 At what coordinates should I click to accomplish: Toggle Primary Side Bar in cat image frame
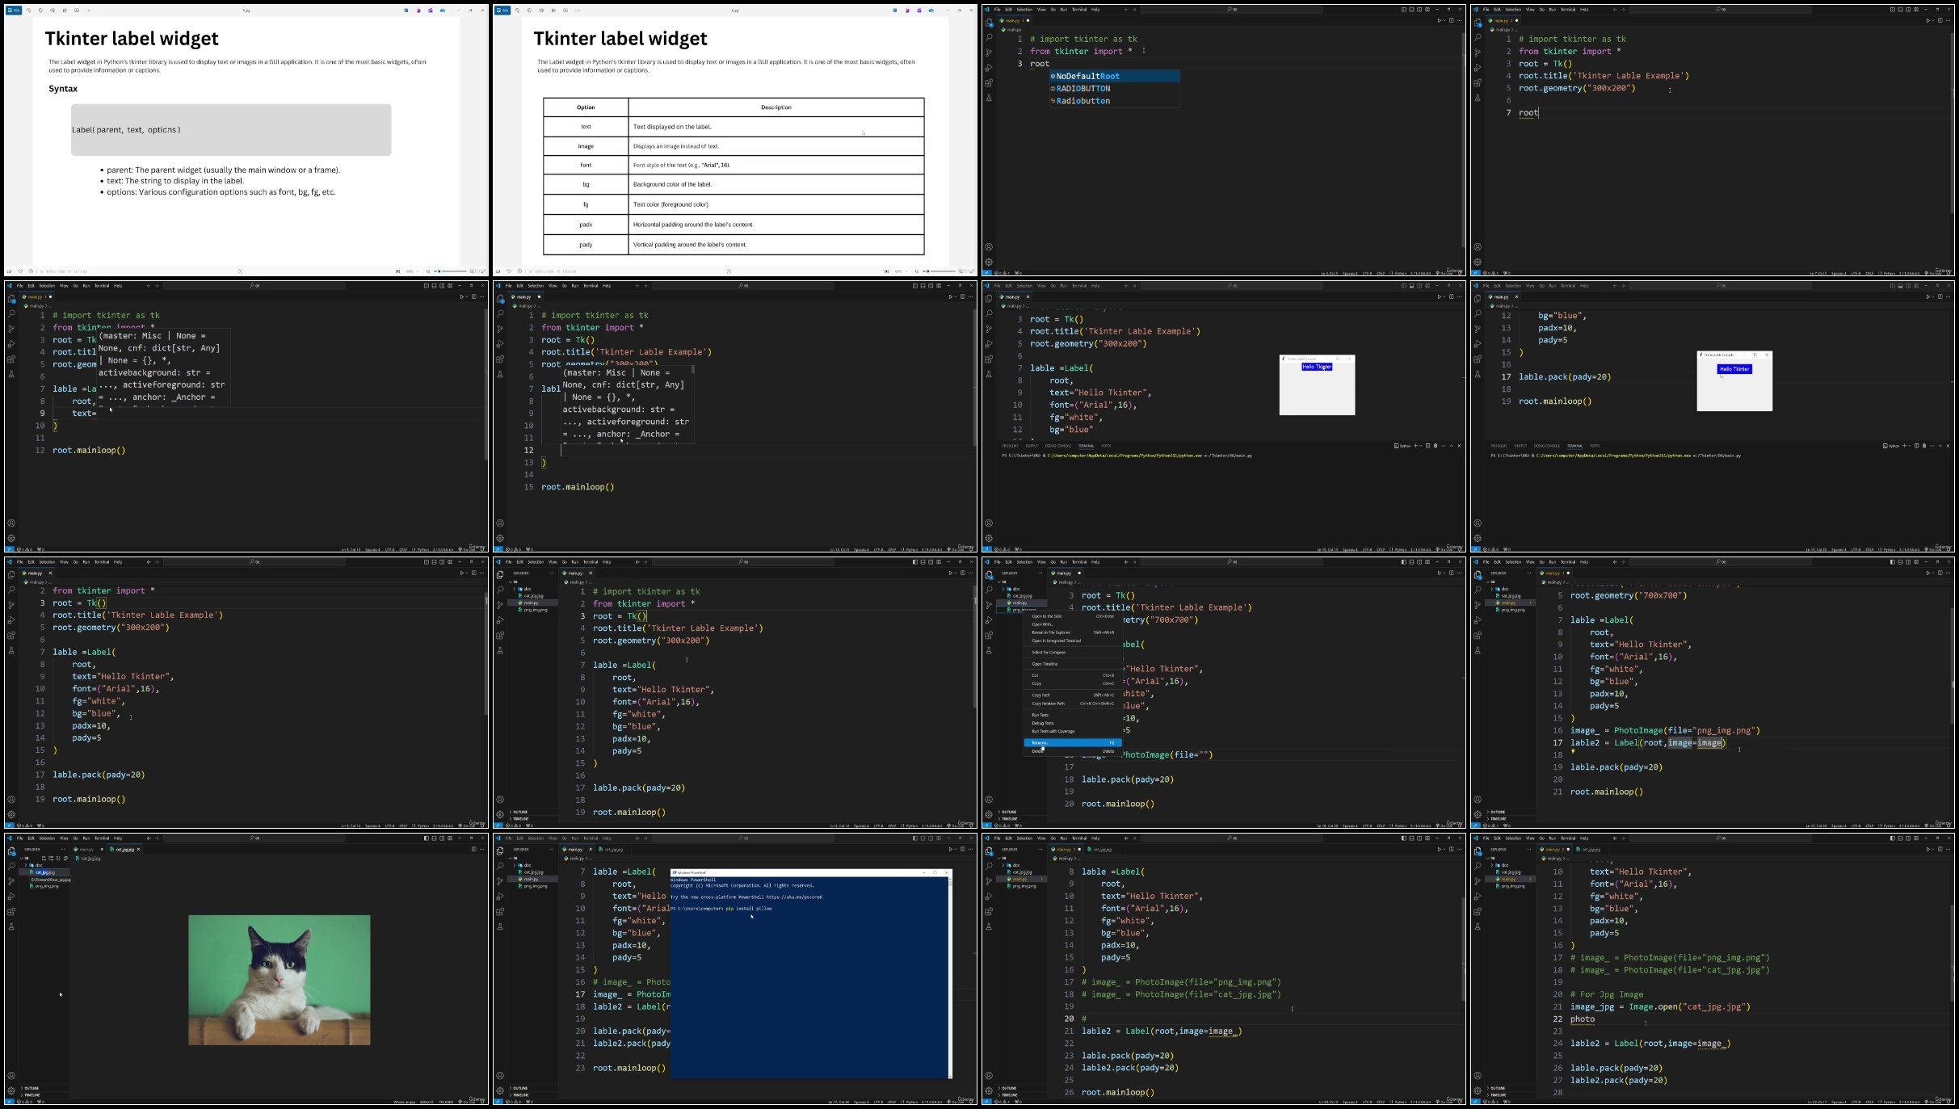pos(427,838)
